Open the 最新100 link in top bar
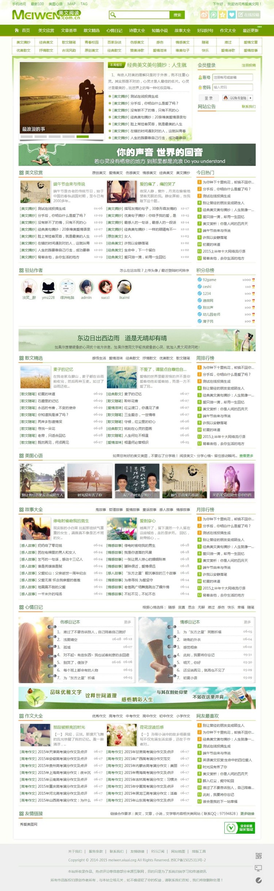Screen dimensions: 274x891 tap(37, 4)
